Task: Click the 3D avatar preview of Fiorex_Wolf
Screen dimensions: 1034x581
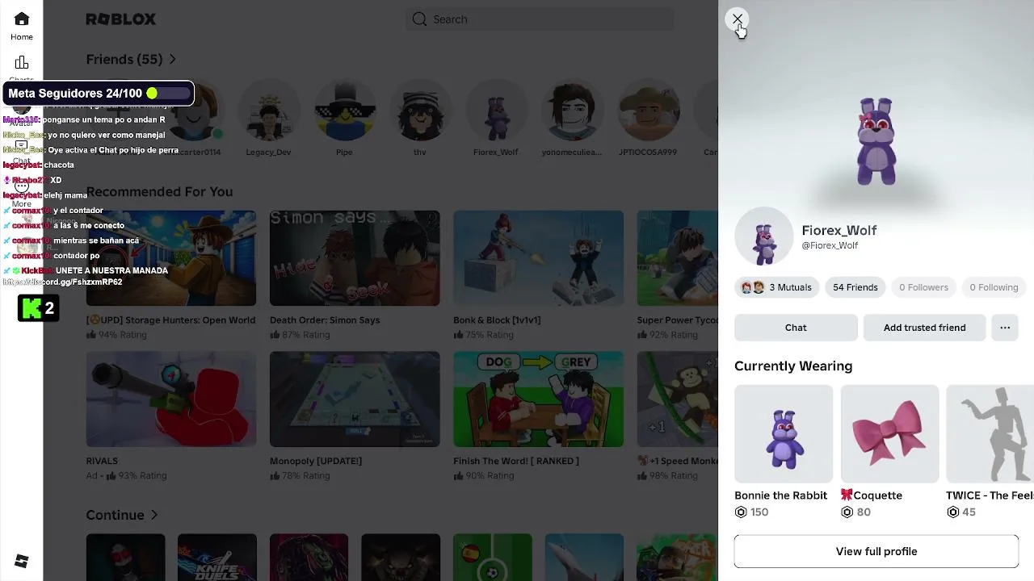Action: coord(876,142)
